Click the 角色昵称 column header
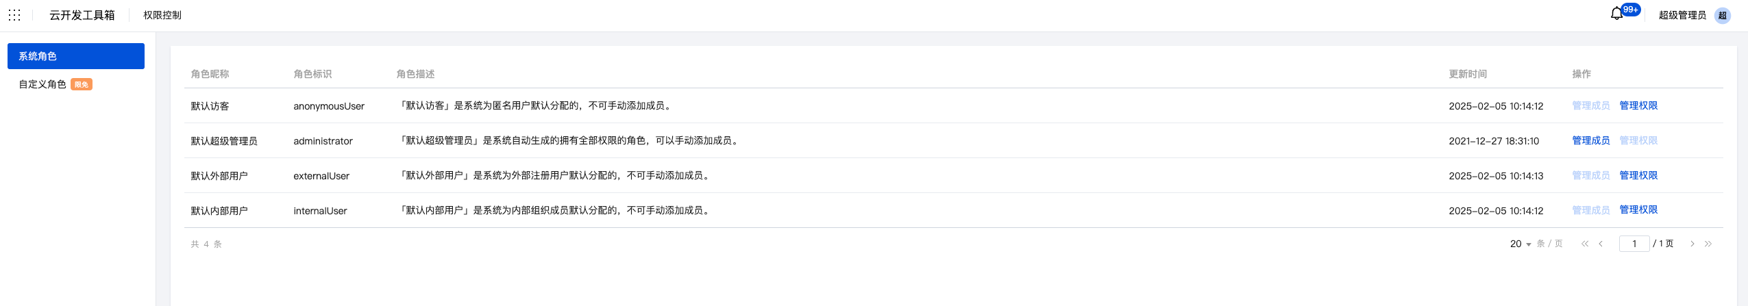 click(210, 74)
